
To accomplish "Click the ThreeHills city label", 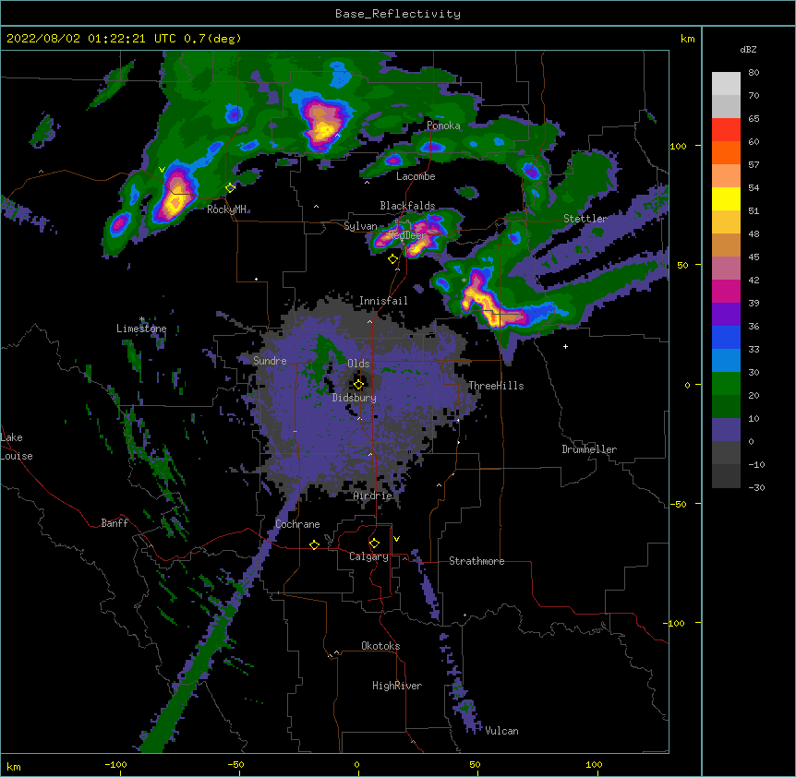I will tap(496, 386).
